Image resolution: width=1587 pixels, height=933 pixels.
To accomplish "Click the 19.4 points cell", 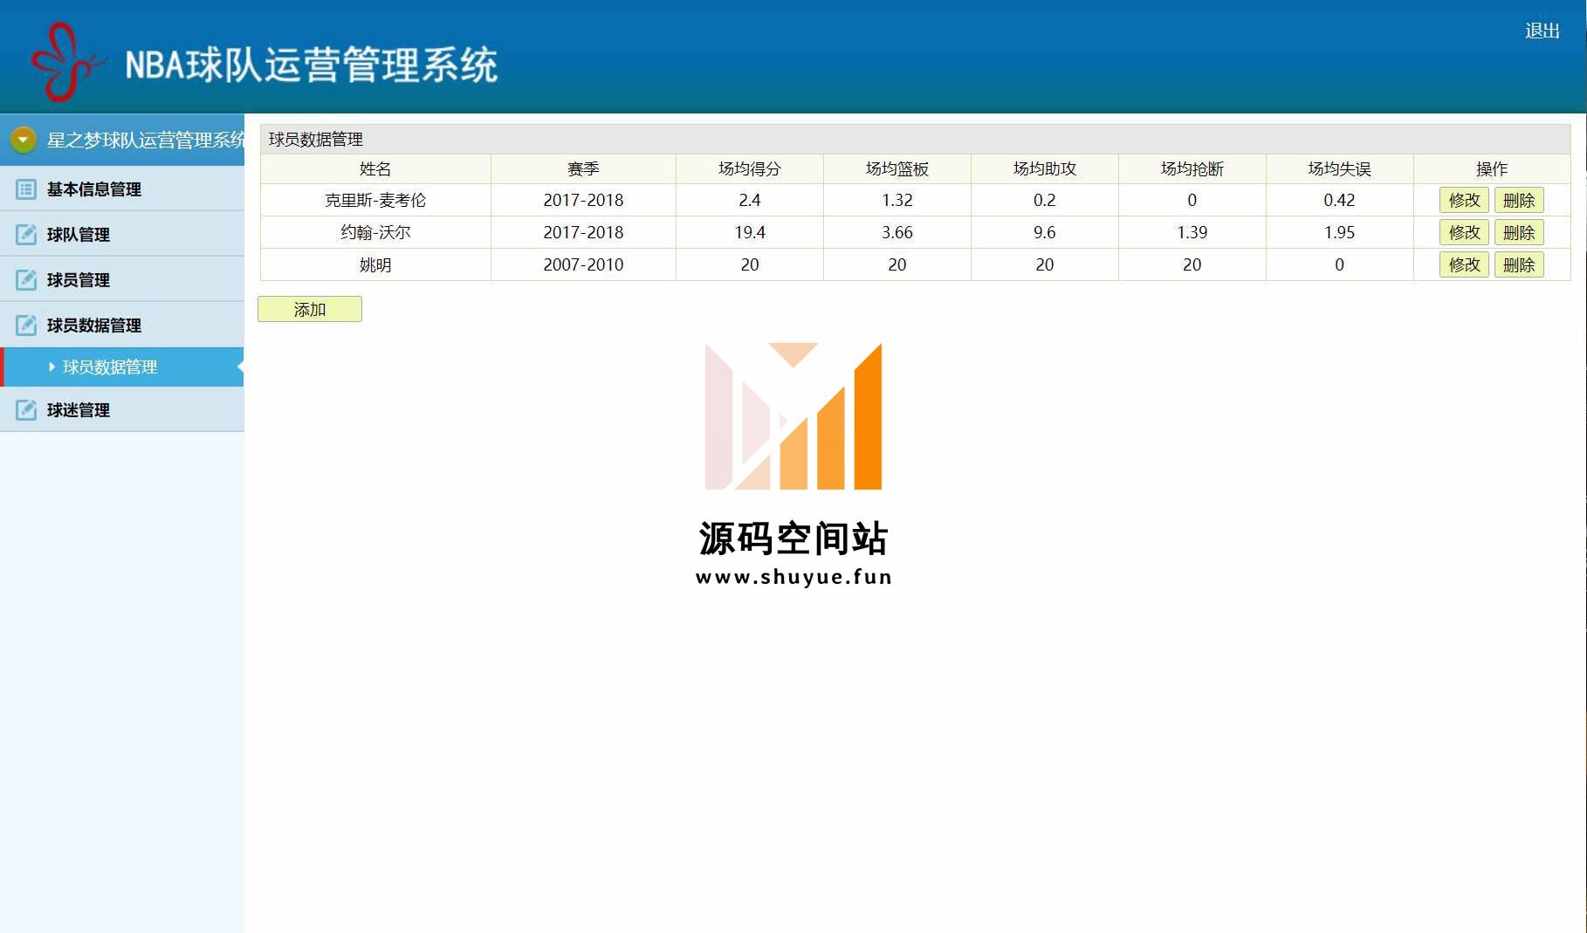I will click(750, 233).
